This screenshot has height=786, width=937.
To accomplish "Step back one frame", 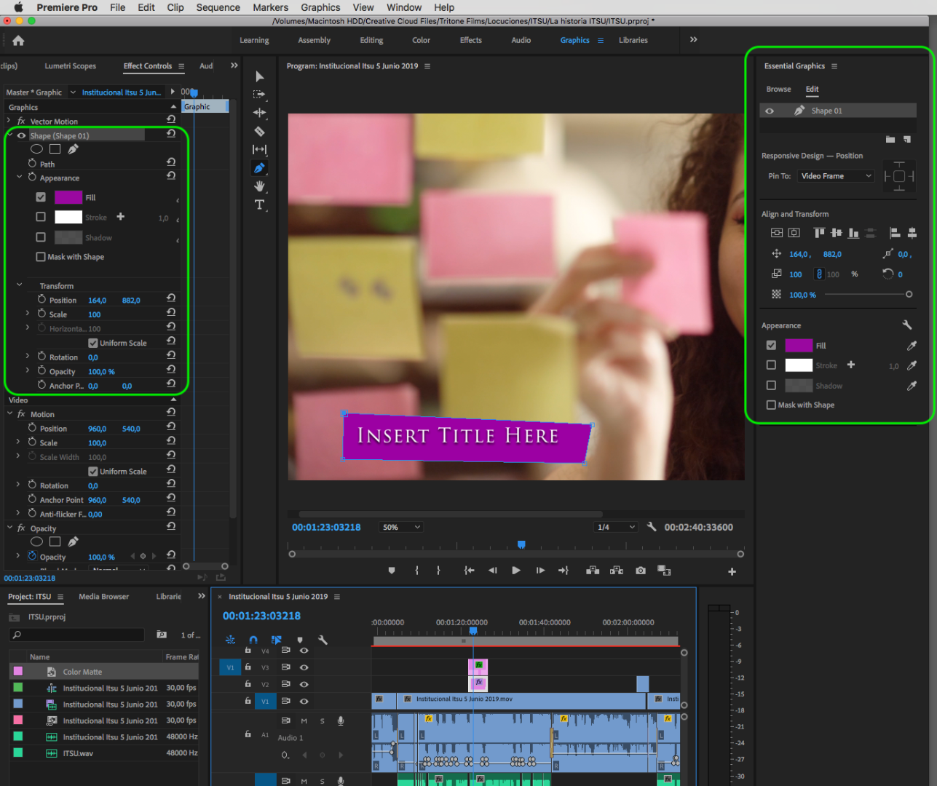I will (x=493, y=571).
